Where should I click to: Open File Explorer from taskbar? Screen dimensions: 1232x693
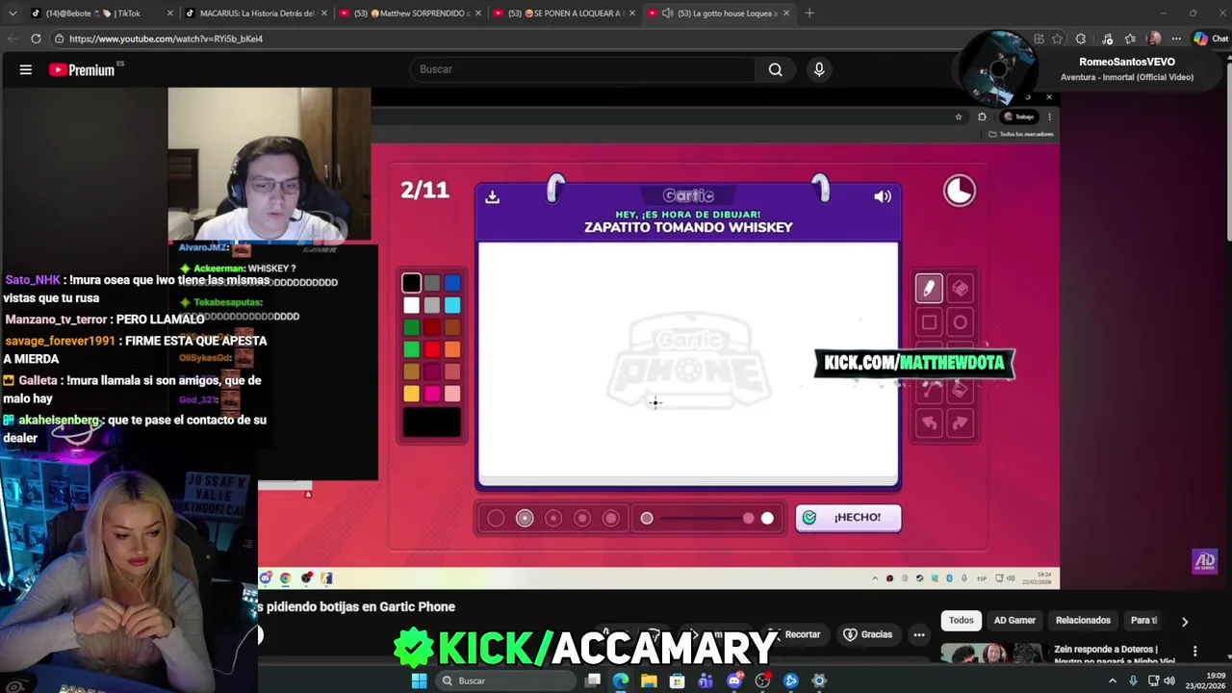click(x=649, y=680)
